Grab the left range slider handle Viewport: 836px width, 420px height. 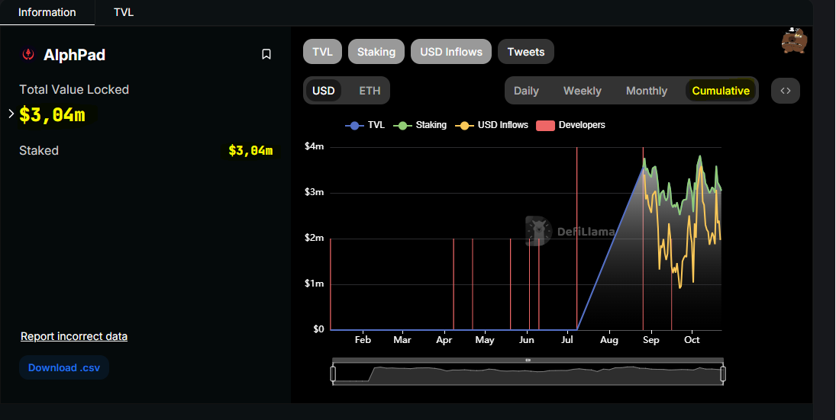(x=333, y=374)
